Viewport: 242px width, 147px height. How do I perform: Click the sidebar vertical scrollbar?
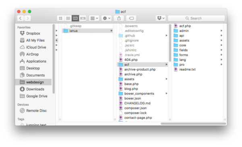click(54, 59)
